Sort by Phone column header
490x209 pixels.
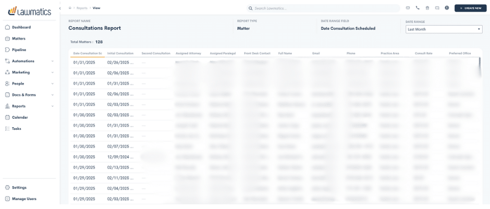[x=351, y=53]
